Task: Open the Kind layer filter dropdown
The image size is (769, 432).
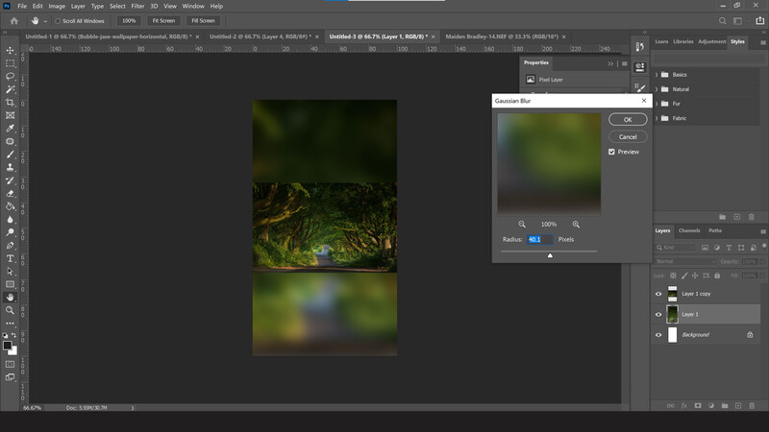Action: 676,248
